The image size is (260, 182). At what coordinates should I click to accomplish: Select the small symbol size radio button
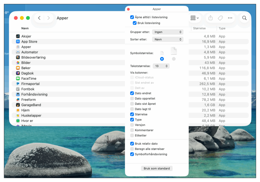162,59
